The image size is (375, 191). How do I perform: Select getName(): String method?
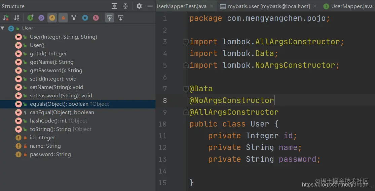point(78,62)
